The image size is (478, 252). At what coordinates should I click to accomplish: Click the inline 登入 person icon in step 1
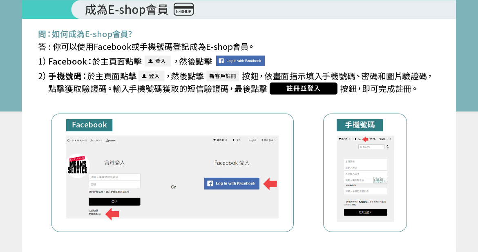click(157, 61)
